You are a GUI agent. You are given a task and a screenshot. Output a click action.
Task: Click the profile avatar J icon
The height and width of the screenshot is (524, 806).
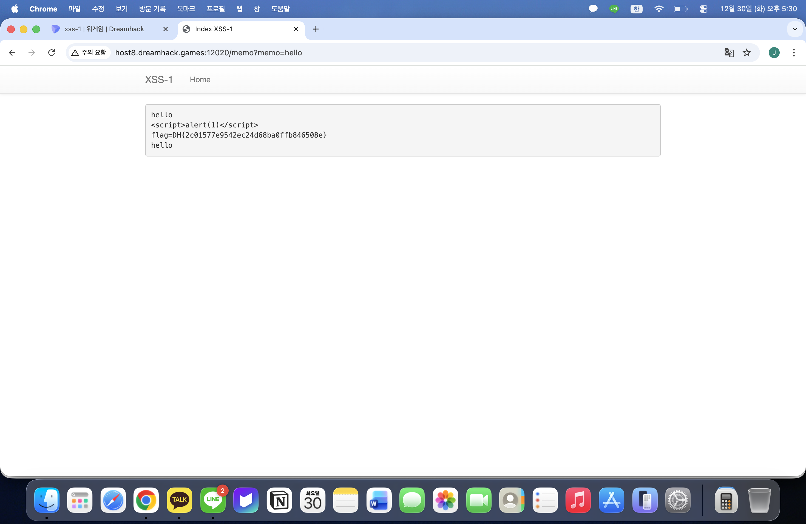774,52
